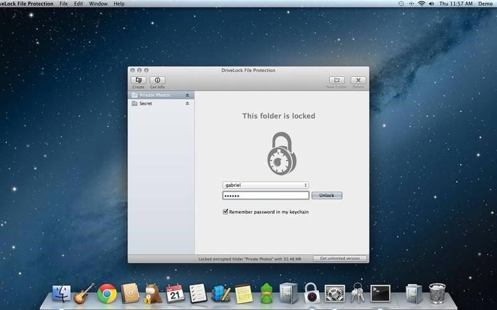This screenshot has height=310, width=497.
Task: Click the locked encrypted folder status text
Action: 250,259
